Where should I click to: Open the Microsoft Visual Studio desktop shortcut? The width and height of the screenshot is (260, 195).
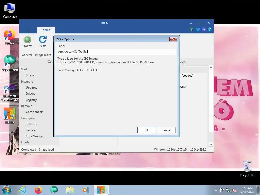click(x=10, y=93)
